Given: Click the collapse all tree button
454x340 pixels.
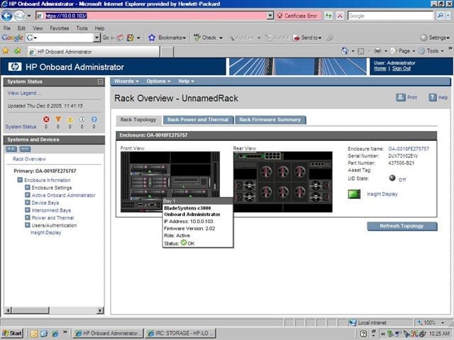Looking at the screenshot, I should [x=25, y=149].
